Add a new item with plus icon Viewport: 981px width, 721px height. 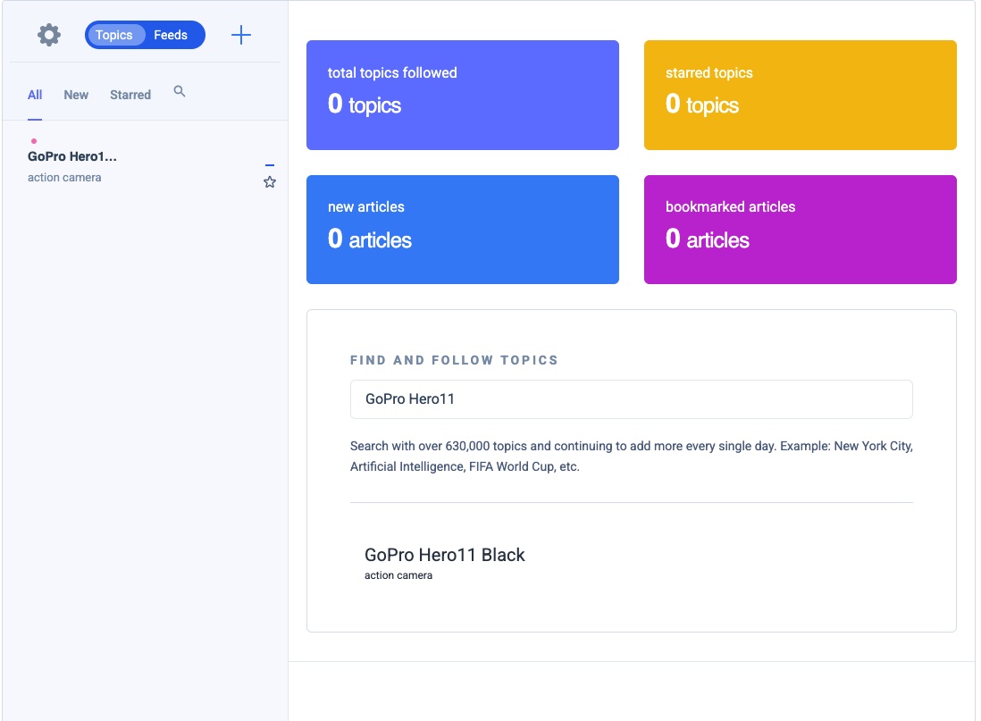click(241, 35)
